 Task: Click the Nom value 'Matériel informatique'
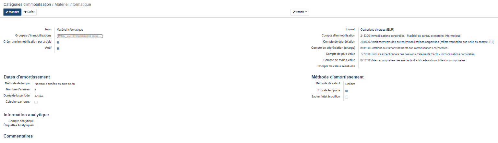coord(70,30)
